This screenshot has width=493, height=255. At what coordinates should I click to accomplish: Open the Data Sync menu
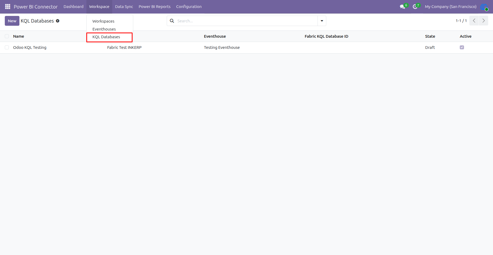(124, 7)
